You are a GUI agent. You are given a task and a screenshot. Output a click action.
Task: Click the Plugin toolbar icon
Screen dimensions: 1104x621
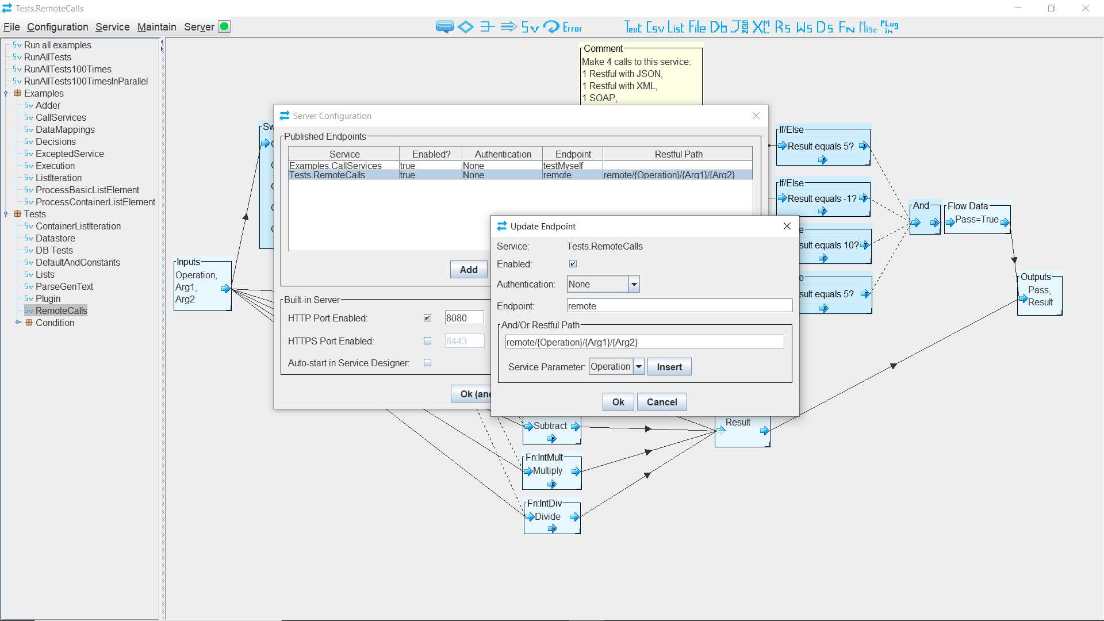click(x=889, y=26)
